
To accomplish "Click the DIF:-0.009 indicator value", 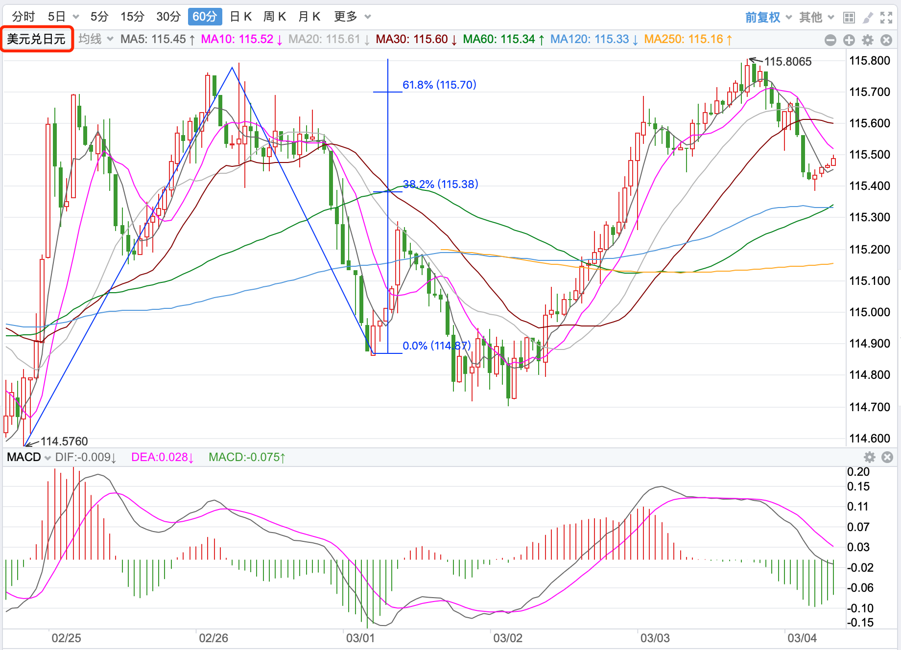I will pyautogui.click(x=86, y=457).
